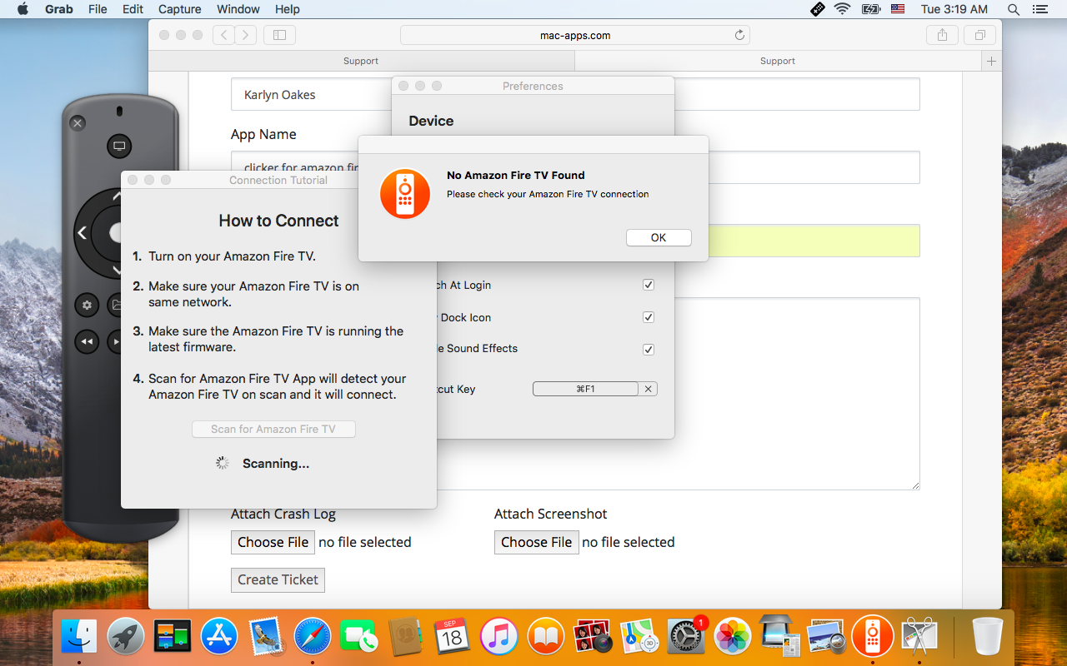The image size is (1067, 666).
Task: Open the Apple menu
Action: [x=23, y=9]
